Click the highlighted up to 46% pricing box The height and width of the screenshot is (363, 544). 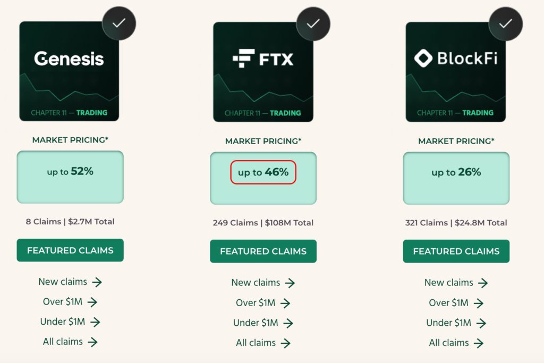262,172
